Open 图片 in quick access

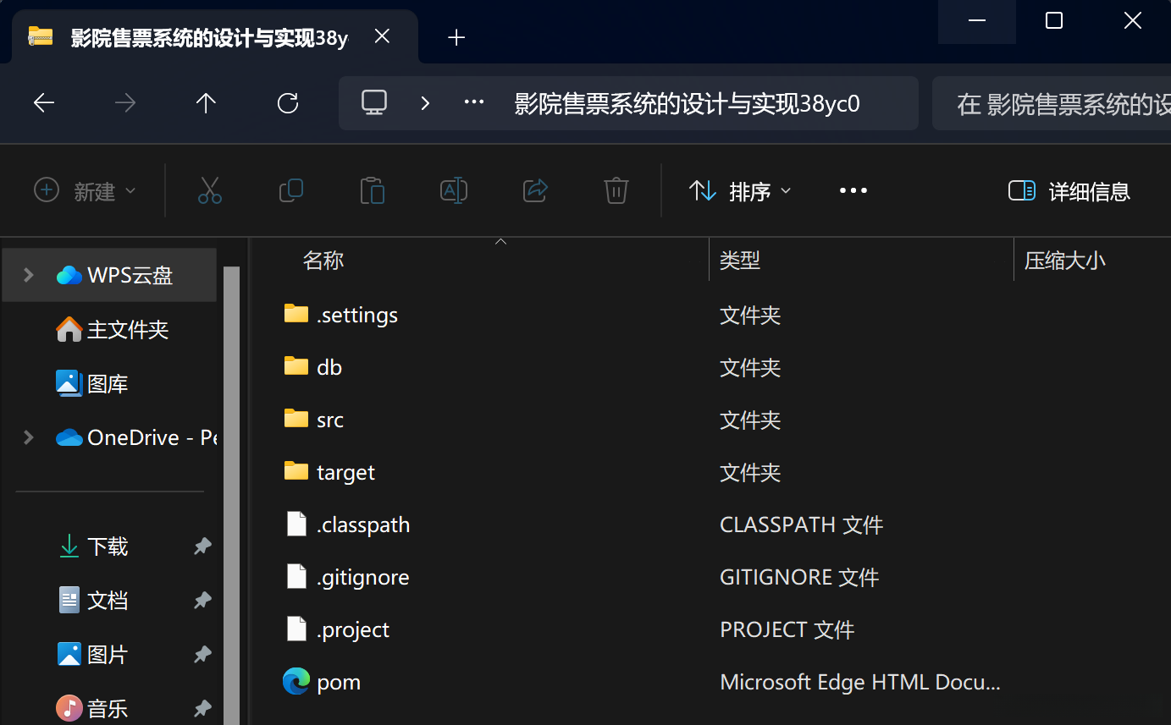click(93, 655)
